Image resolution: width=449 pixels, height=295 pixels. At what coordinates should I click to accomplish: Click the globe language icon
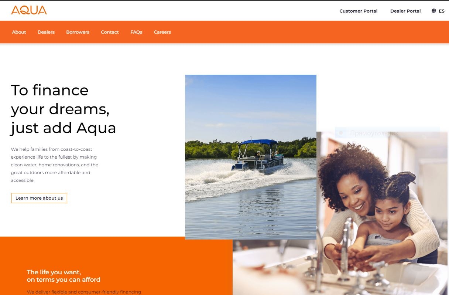click(x=434, y=11)
